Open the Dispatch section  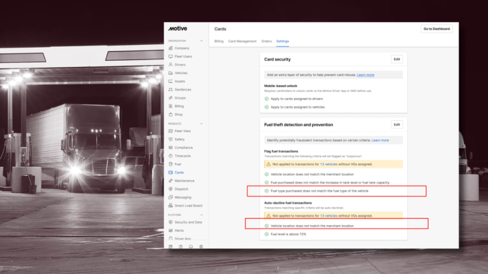(x=182, y=189)
